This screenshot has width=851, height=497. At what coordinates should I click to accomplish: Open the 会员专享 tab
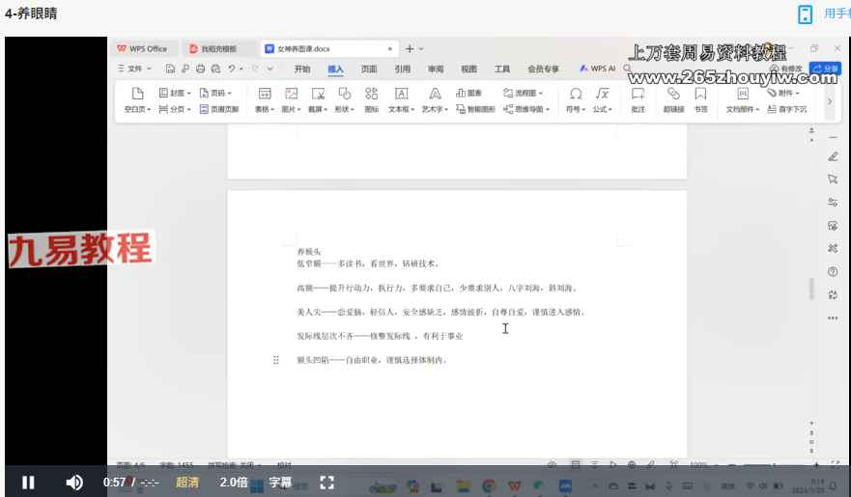[543, 69]
